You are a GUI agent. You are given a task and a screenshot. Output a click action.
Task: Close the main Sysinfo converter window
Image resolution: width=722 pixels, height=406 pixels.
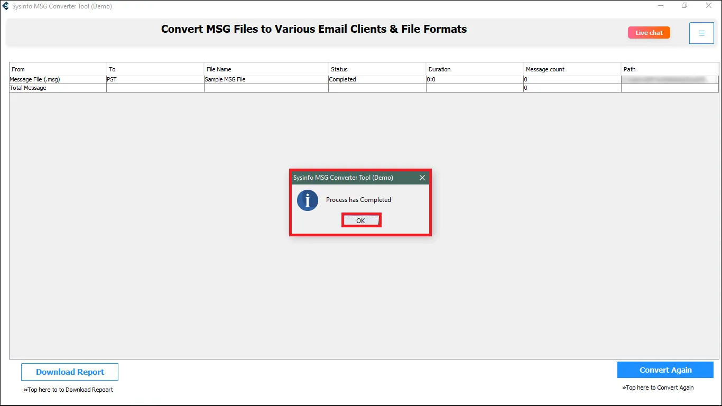click(x=709, y=6)
